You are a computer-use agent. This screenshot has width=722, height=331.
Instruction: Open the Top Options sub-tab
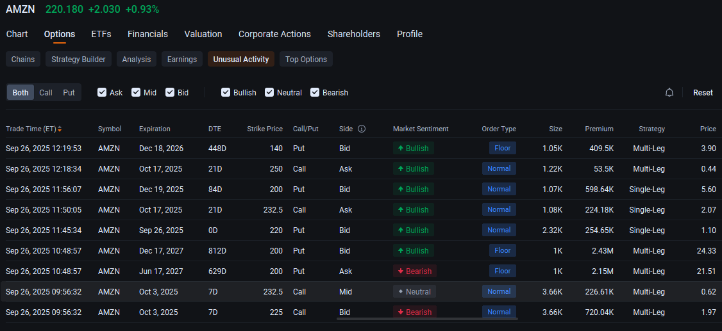point(306,60)
